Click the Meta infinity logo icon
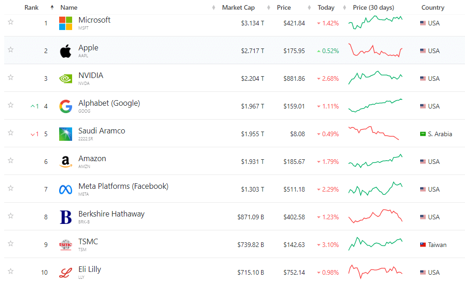 pyautogui.click(x=65, y=189)
